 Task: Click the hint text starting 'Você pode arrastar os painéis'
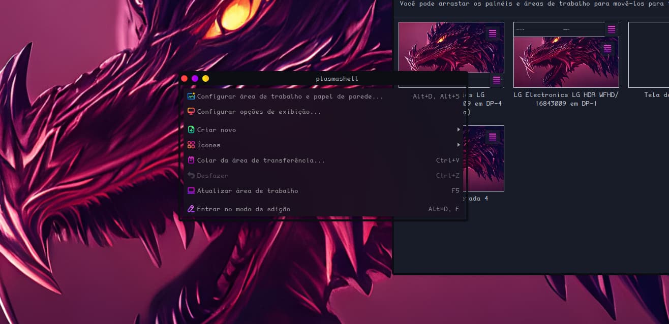[x=534, y=4]
